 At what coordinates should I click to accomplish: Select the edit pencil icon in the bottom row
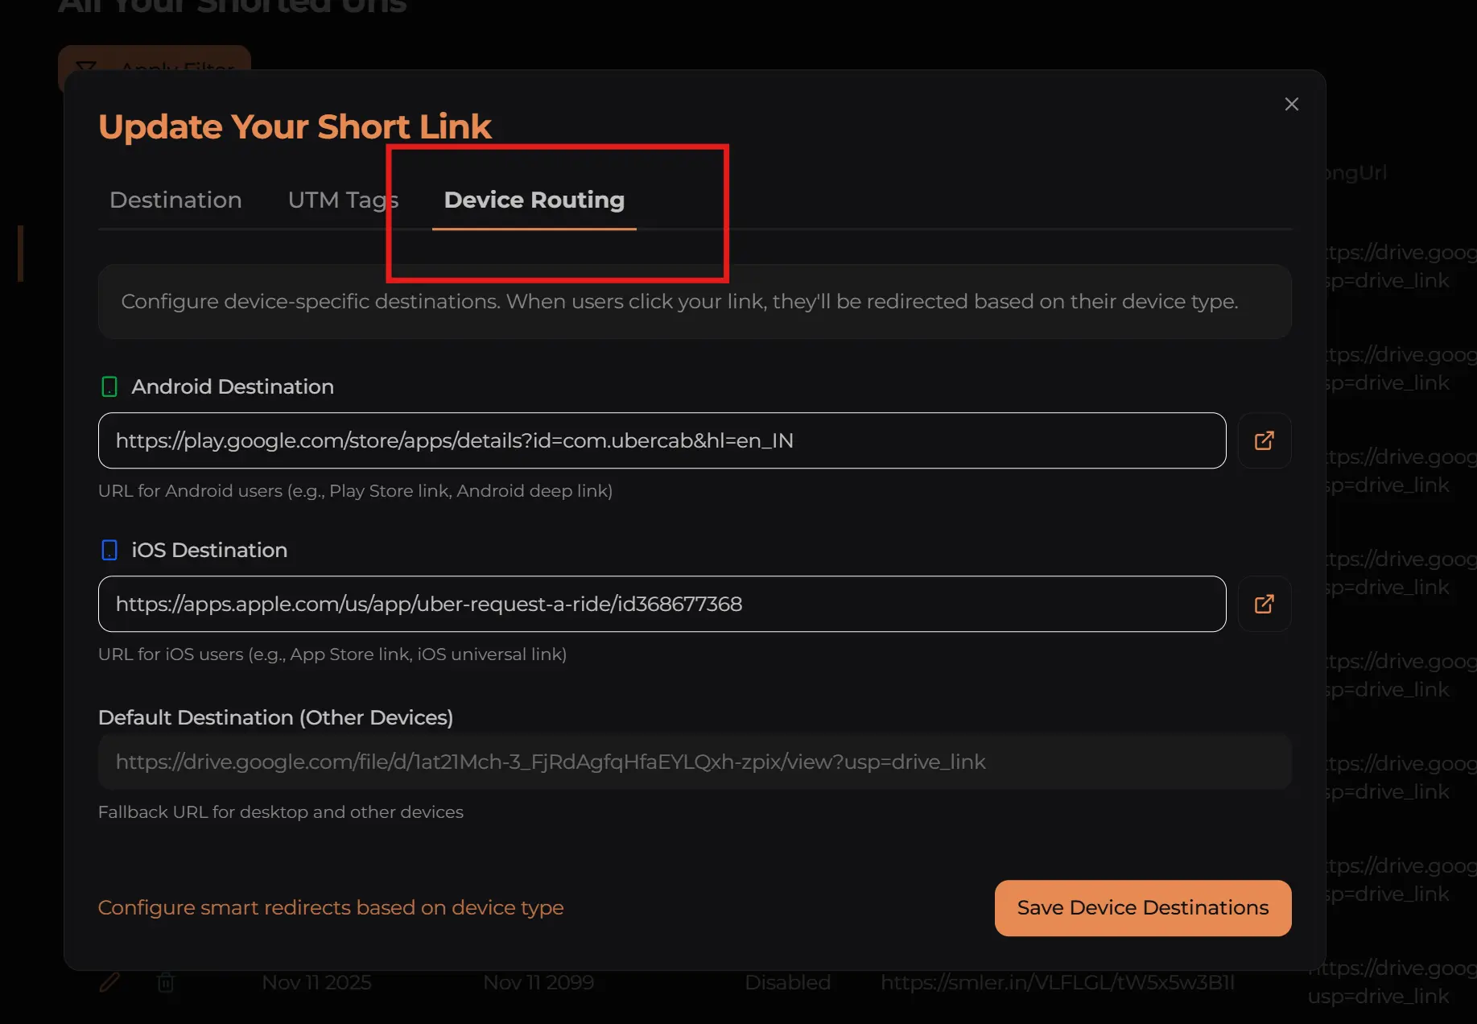[110, 982]
